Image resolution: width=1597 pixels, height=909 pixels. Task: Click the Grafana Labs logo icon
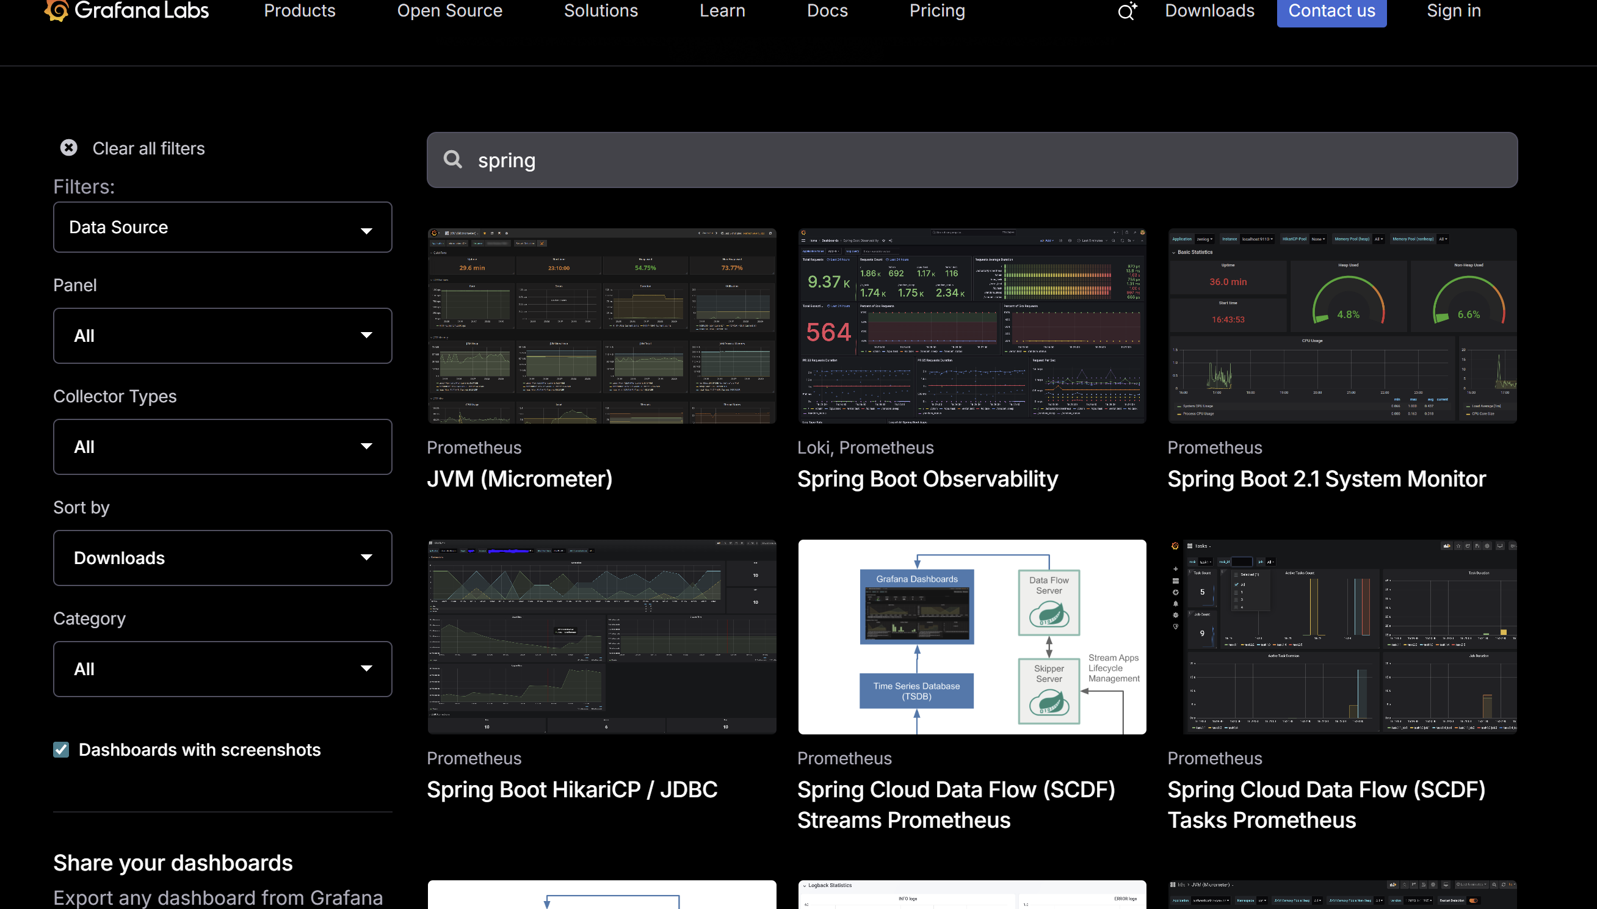click(x=56, y=10)
